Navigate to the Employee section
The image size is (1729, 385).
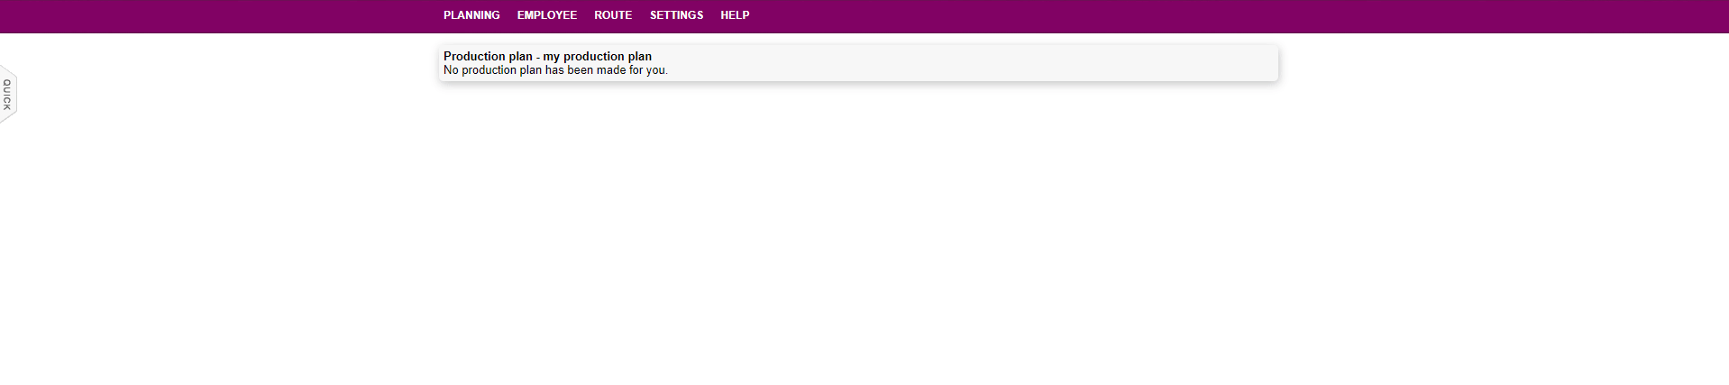pyautogui.click(x=546, y=15)
